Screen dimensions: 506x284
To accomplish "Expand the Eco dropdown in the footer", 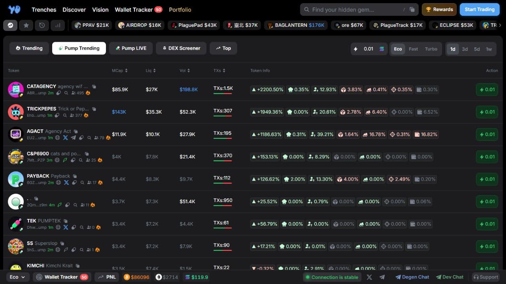I will (17, 277).
